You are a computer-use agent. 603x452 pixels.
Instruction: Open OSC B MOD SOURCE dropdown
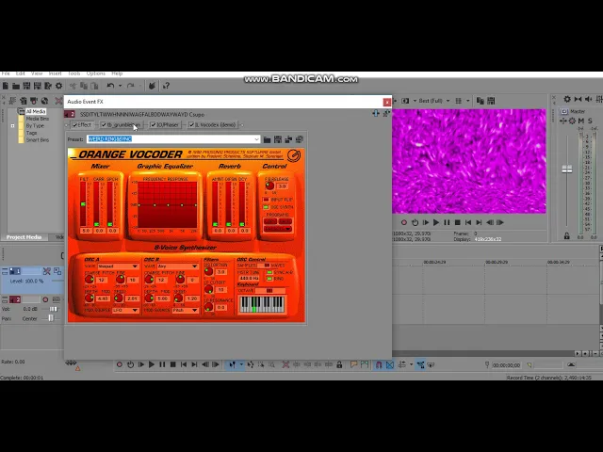(195, 310)
